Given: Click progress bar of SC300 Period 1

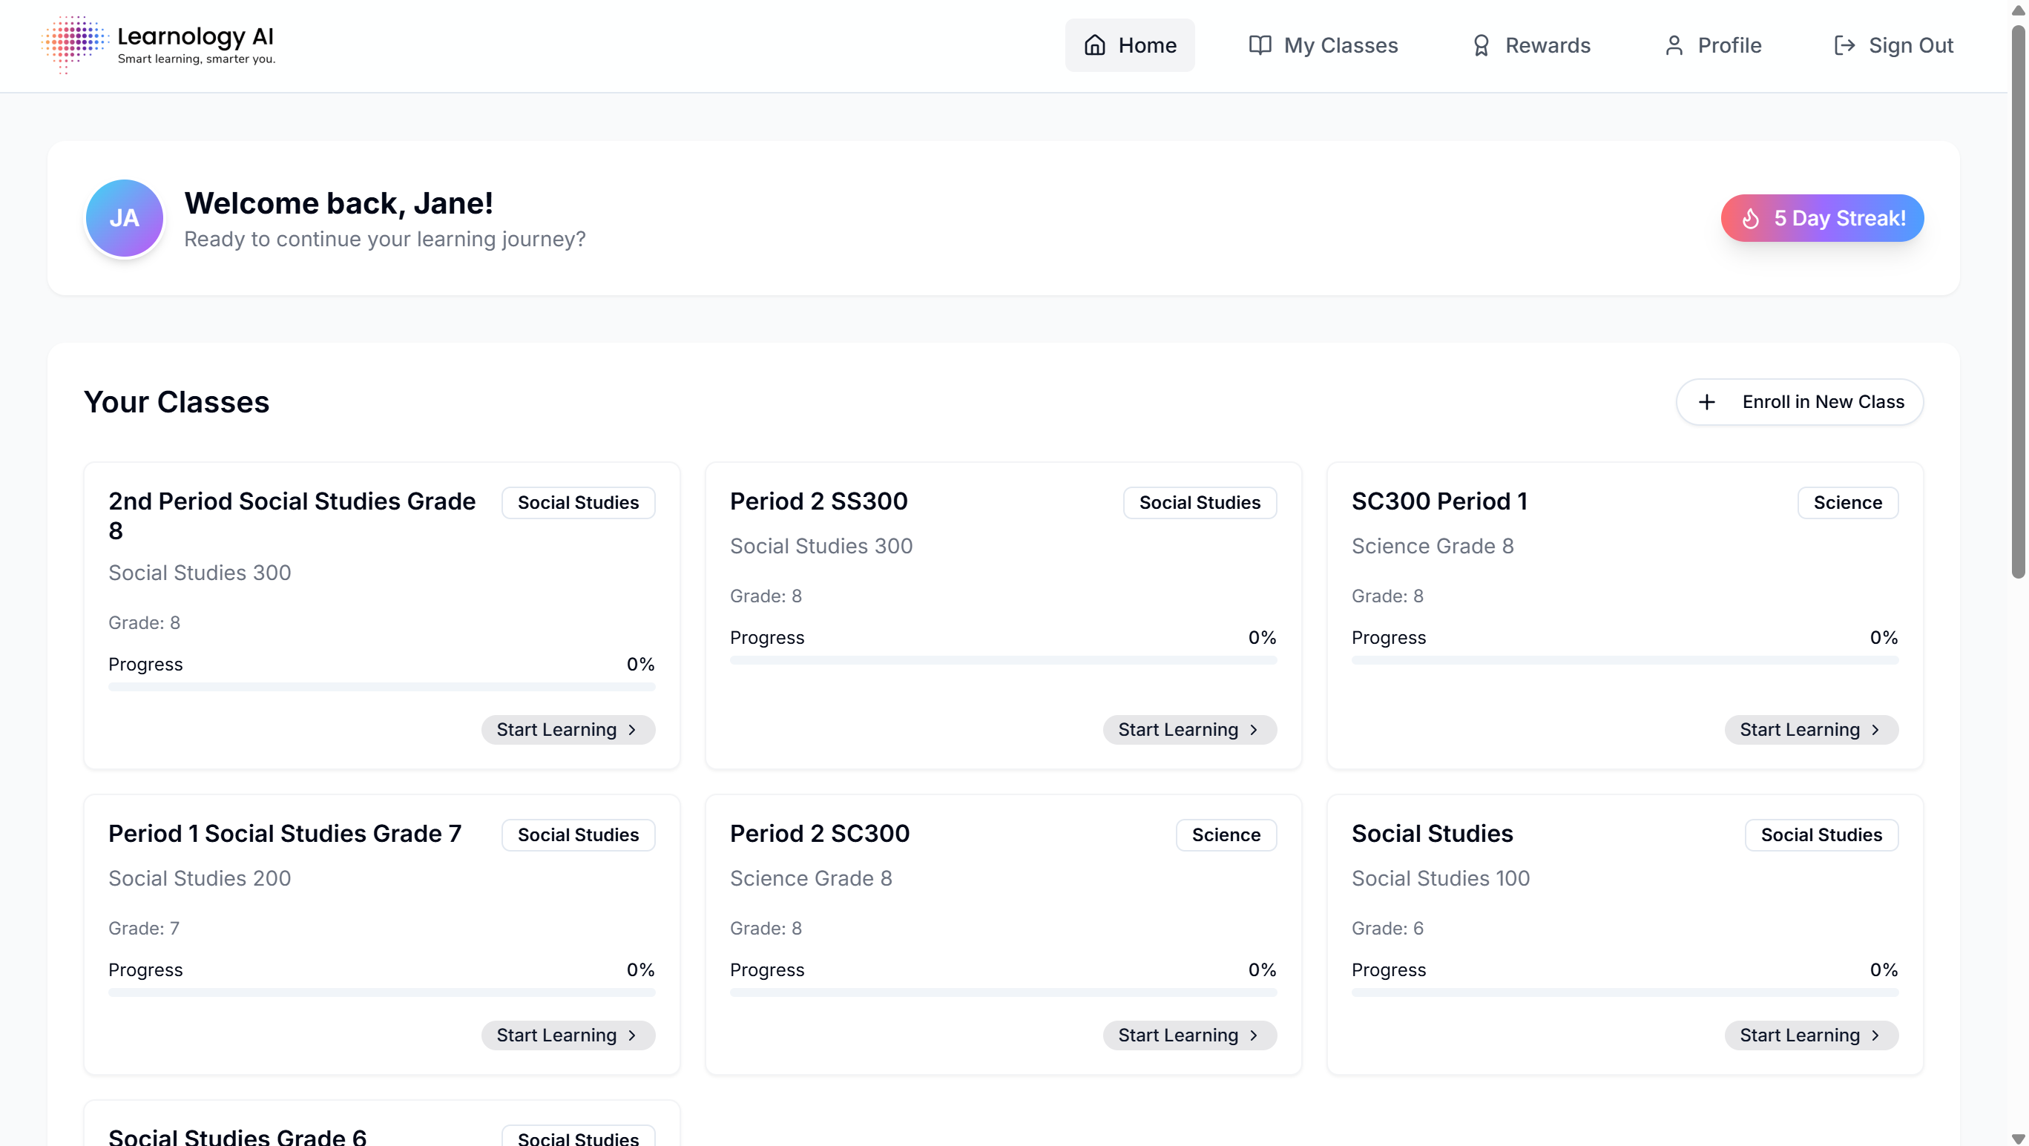Looking at the screenshot, I should pos(1624,661).
